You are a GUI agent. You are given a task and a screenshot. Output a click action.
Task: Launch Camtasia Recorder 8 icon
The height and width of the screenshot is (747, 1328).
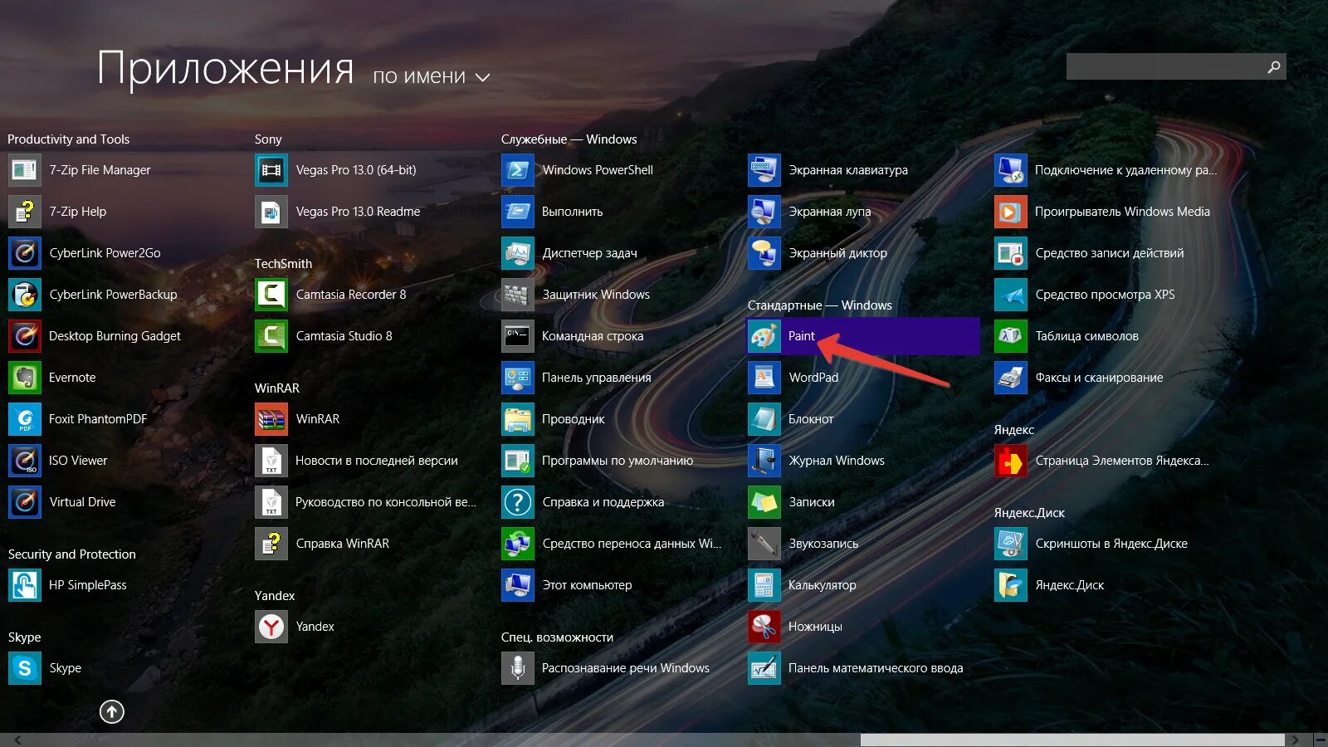click(x=271, y=295)
